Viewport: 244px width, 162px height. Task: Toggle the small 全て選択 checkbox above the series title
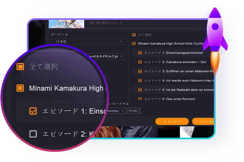(134, 35)
